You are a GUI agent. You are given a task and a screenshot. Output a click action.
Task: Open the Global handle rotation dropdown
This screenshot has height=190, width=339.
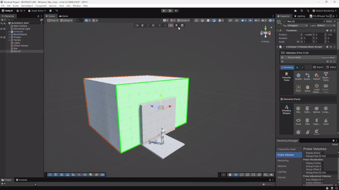pyautogui.click(x=66, y=21)
